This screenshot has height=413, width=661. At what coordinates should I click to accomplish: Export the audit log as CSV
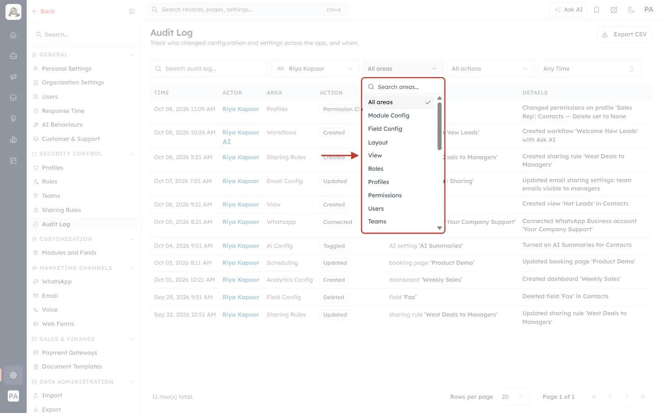[x=624, y=34]
